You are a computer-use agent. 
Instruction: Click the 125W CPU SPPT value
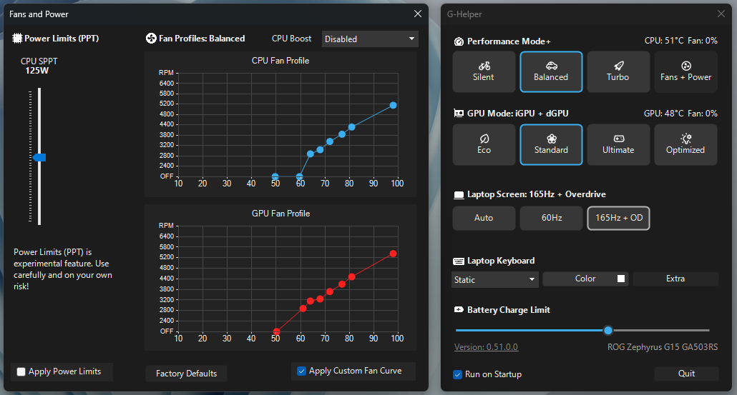37,71
